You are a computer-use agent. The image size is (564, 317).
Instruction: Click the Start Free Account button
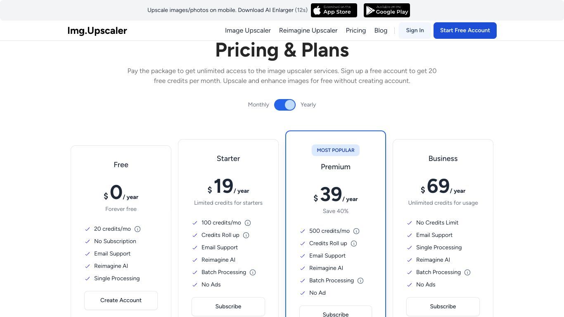pyautogui.click(x=465, y=31)
